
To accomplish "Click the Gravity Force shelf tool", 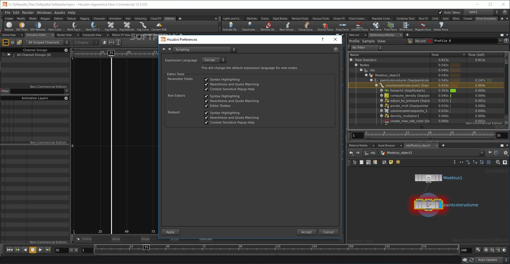I will click(x=325, y=26).
